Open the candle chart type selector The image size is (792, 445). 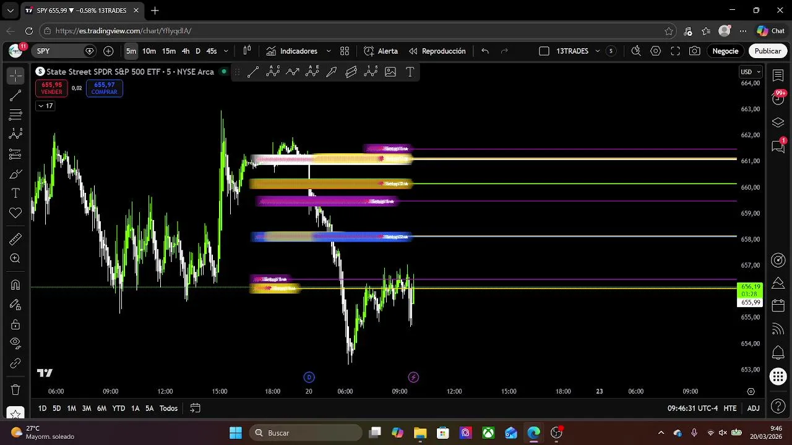tap(247, 51)
